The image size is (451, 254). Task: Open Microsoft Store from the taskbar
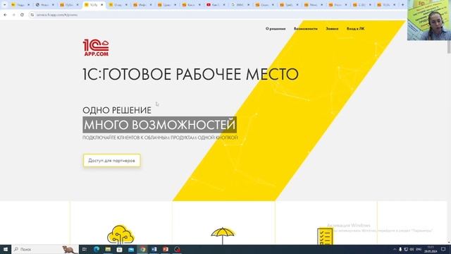(119, 249)
